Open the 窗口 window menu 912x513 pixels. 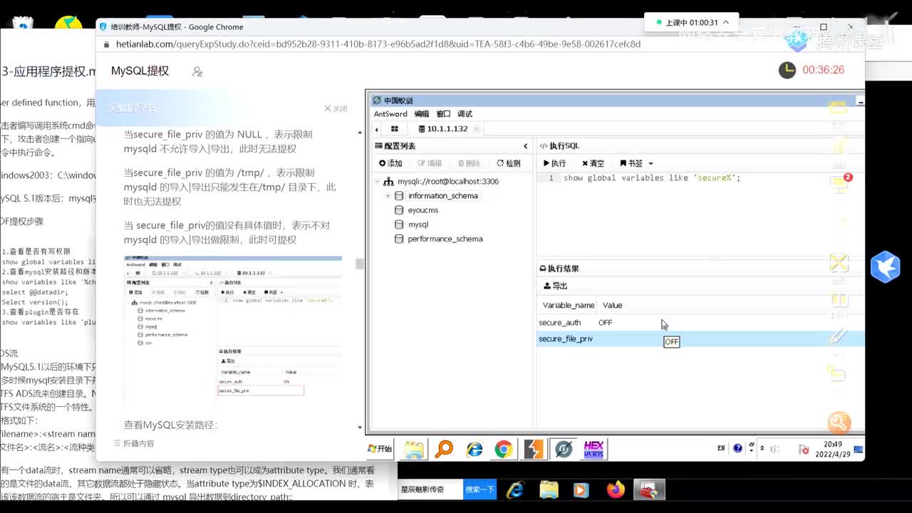tap(443, 114)
